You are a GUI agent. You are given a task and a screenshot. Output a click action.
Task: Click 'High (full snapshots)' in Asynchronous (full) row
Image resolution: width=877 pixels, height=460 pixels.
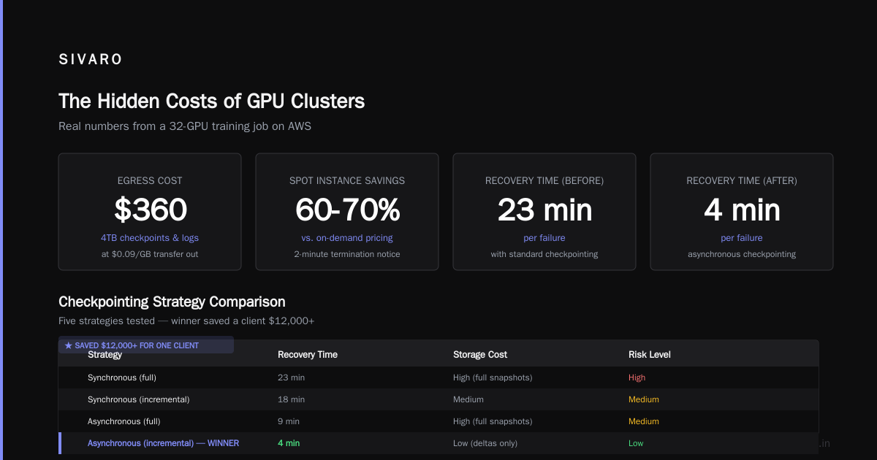(493, 421)
